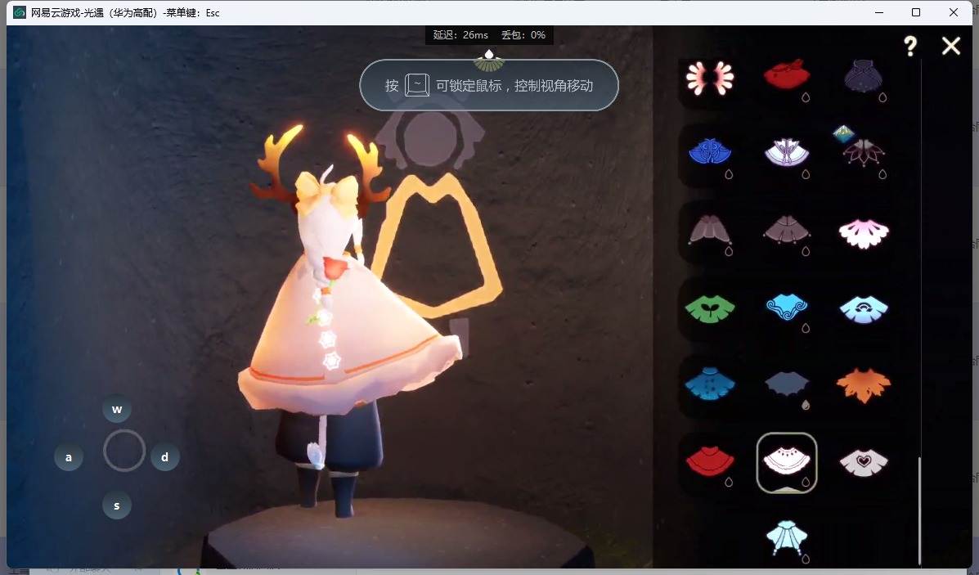Select the pink glowing butterfly wings cape
Image resolution: width=979 pixels, height=575 pixels.
pos(710,79)
